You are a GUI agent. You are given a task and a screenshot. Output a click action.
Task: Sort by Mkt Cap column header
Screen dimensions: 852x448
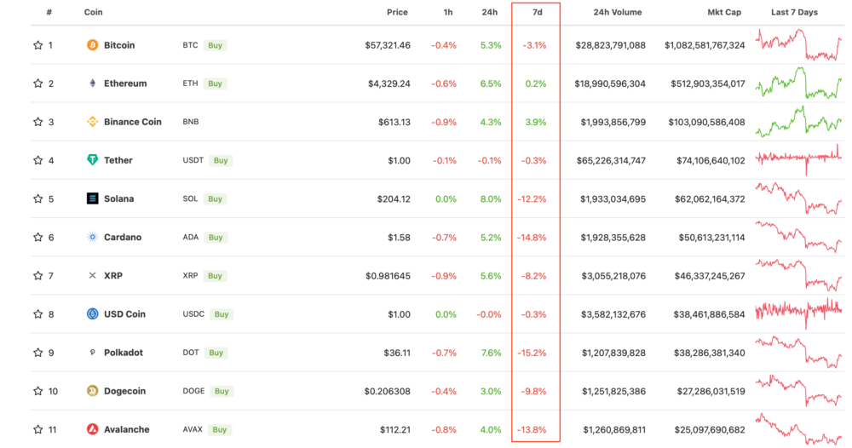click(726, 13)
